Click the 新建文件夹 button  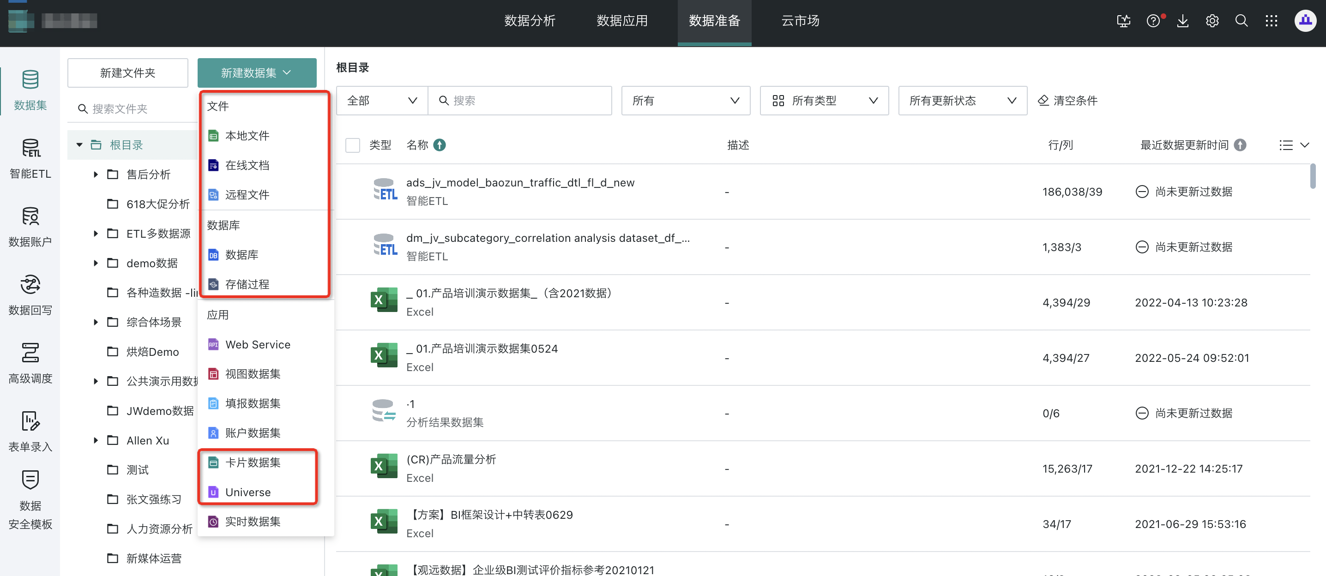127,72
